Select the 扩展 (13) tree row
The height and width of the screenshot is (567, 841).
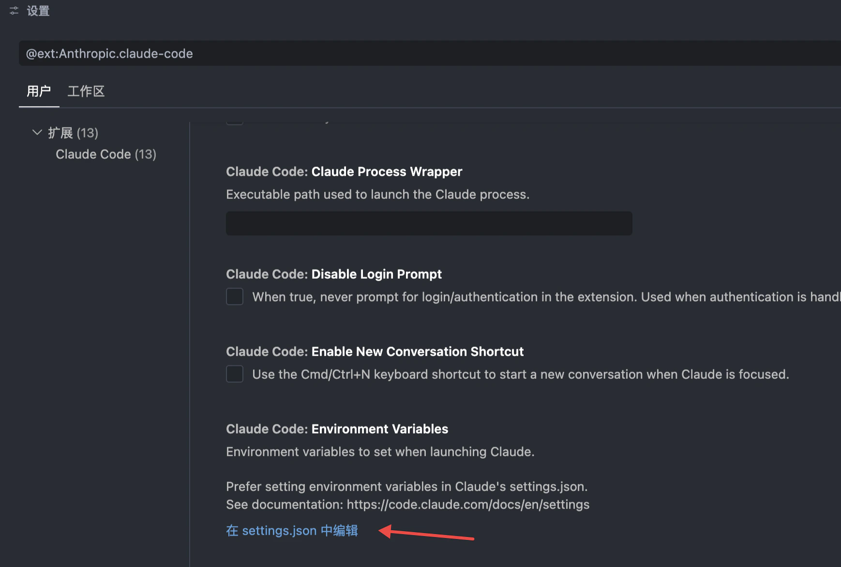click(x=73, y=133)
